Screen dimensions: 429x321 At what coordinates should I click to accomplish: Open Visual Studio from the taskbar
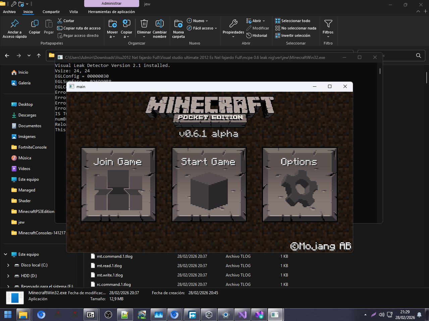(243, 315)
